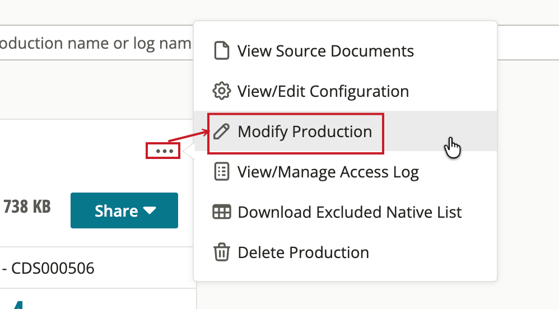Select Delete Production menu entry
The width and height of the screenshot is (559, 309).
345,252
